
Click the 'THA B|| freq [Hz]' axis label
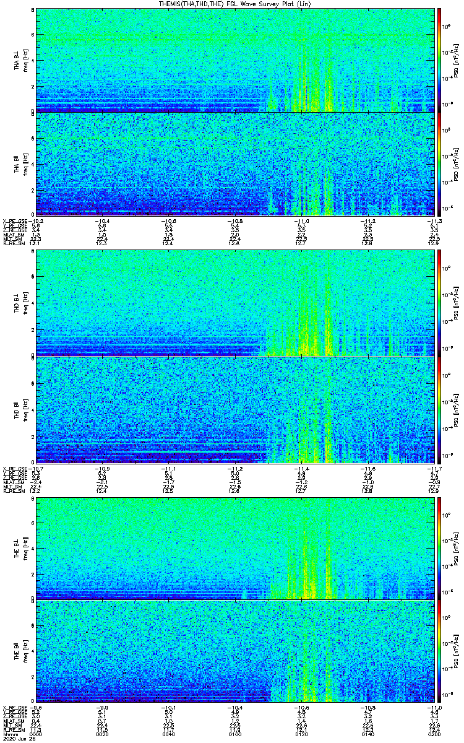tap(21, 163)
